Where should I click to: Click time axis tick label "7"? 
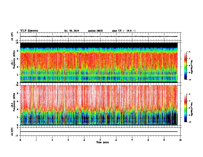point(132,140)
